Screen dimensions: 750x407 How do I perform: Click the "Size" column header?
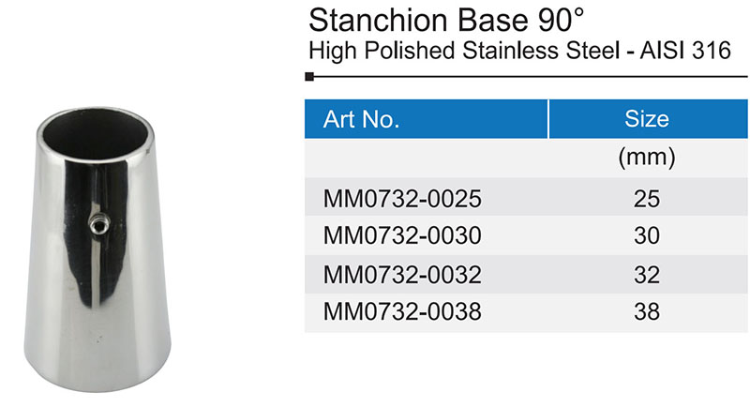[647, 120]
